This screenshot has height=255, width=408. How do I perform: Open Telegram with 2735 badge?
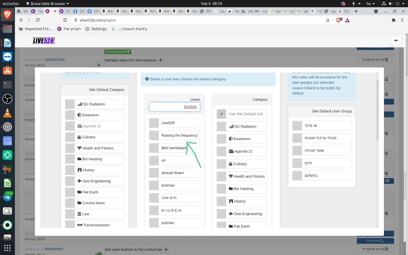[7, 197]
